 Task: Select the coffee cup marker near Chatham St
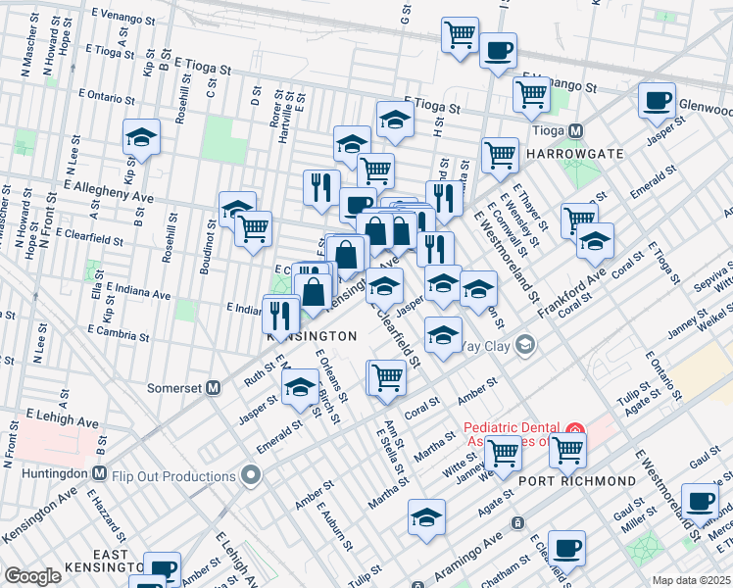[x=566, y=549]
